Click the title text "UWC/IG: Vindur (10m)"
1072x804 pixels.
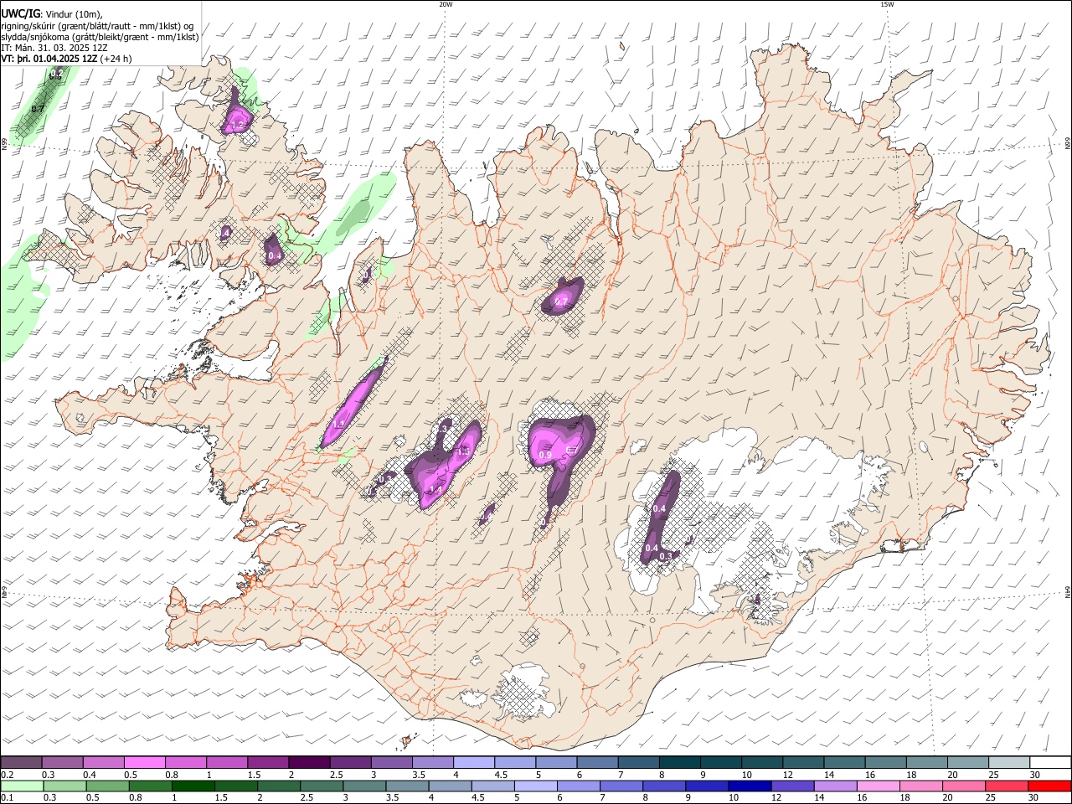point(52,14)
